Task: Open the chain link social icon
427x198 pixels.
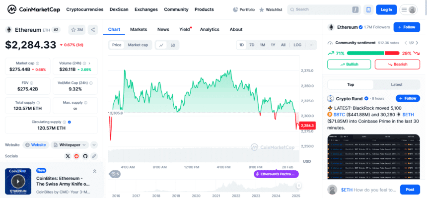Action: pyautogui.click(x=94, y=156)
